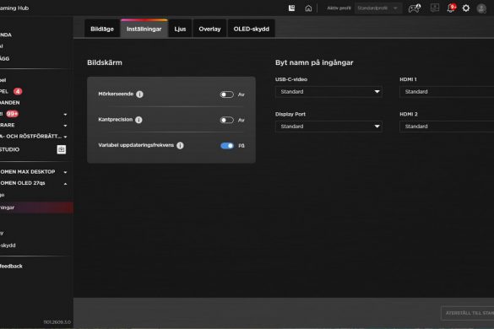This screenshot has height=329, width=494.
Task: Disable Variabel uppdateringsfrekvens toggle
Action: (x=227, y=146)
